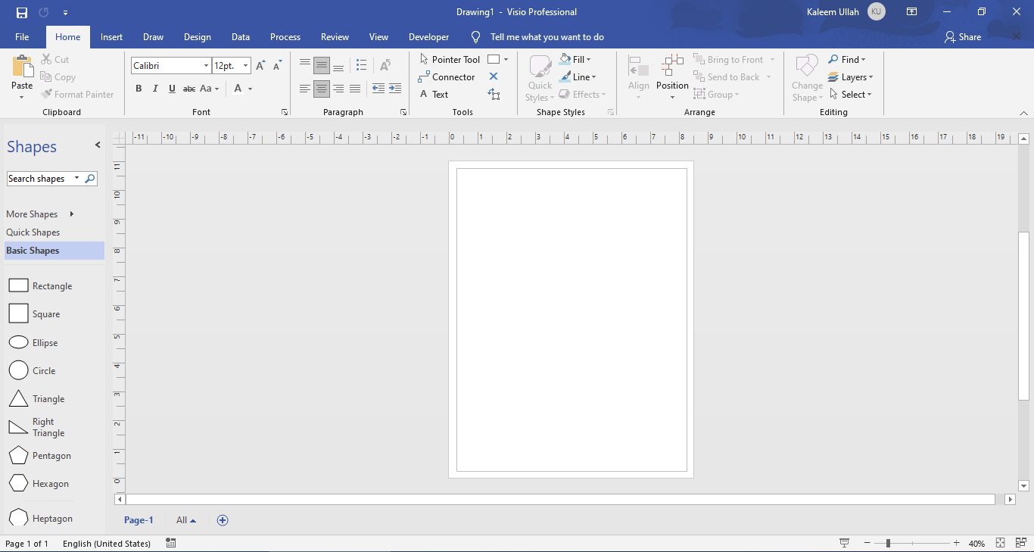Screen dimensions: 1034x552
Task: Click zoom in on the zoom slider
Action: [x=955, y=543]
